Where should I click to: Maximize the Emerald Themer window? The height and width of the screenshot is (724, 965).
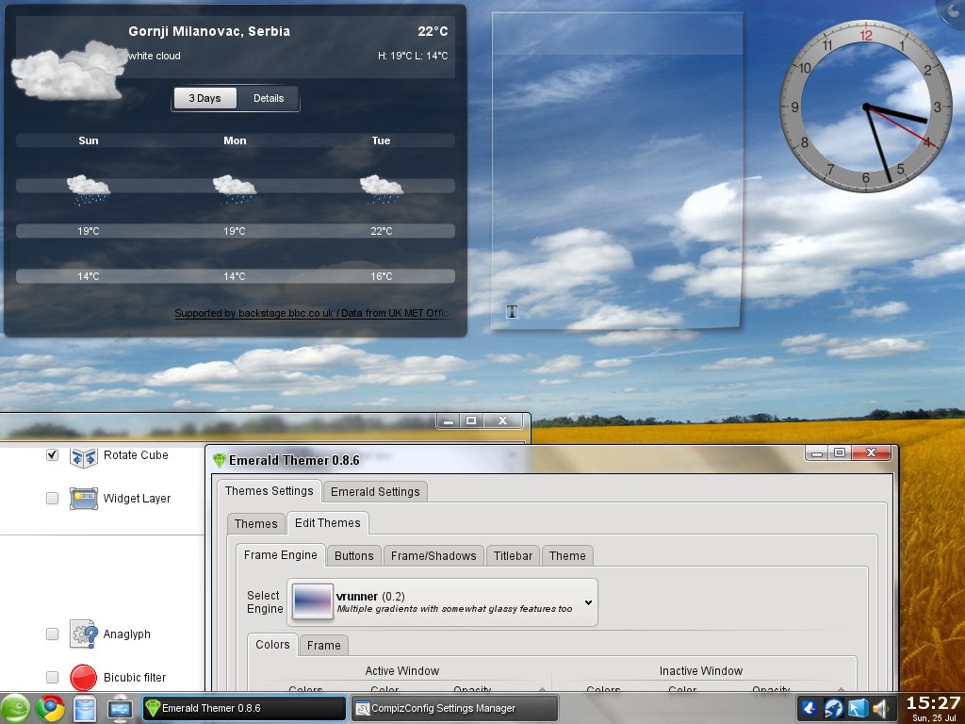pos(840,452)
